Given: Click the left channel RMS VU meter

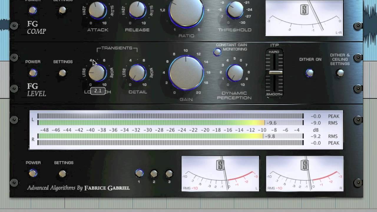Looking at the screenshot, I should pos(220,174).
